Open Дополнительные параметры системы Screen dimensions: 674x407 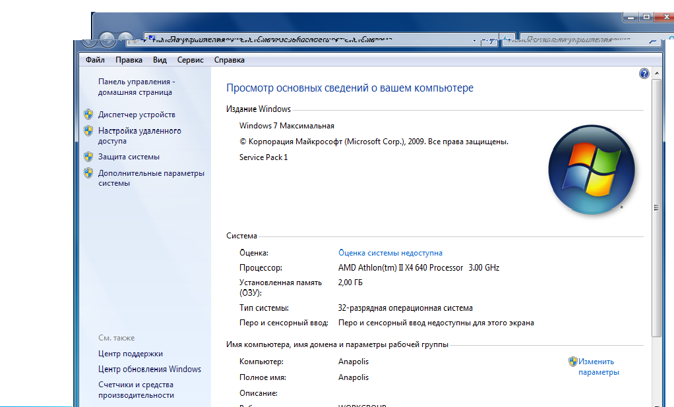click(151, 178)
